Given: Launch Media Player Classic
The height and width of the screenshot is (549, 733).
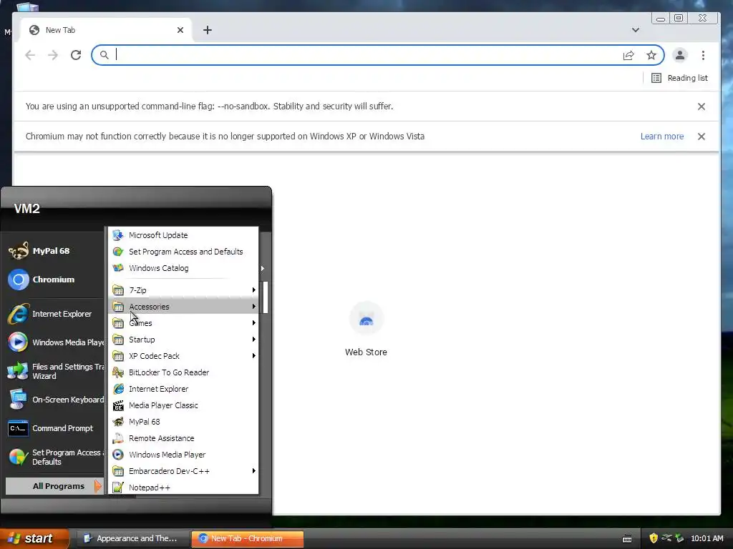Looking at the screenshot, I should pos(183,405).
